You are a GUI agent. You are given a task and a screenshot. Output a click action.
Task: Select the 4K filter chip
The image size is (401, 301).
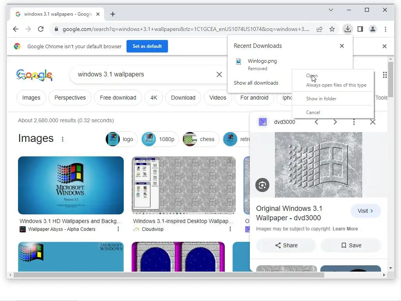pos(154,98)
